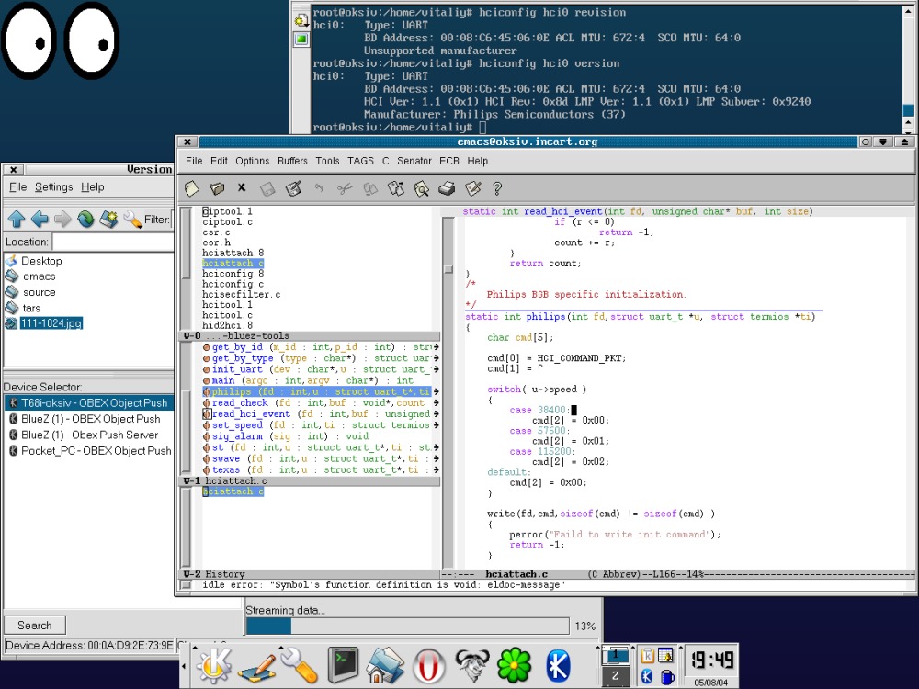Expand read_hci_event entry in ECB methods

(206, 413)
